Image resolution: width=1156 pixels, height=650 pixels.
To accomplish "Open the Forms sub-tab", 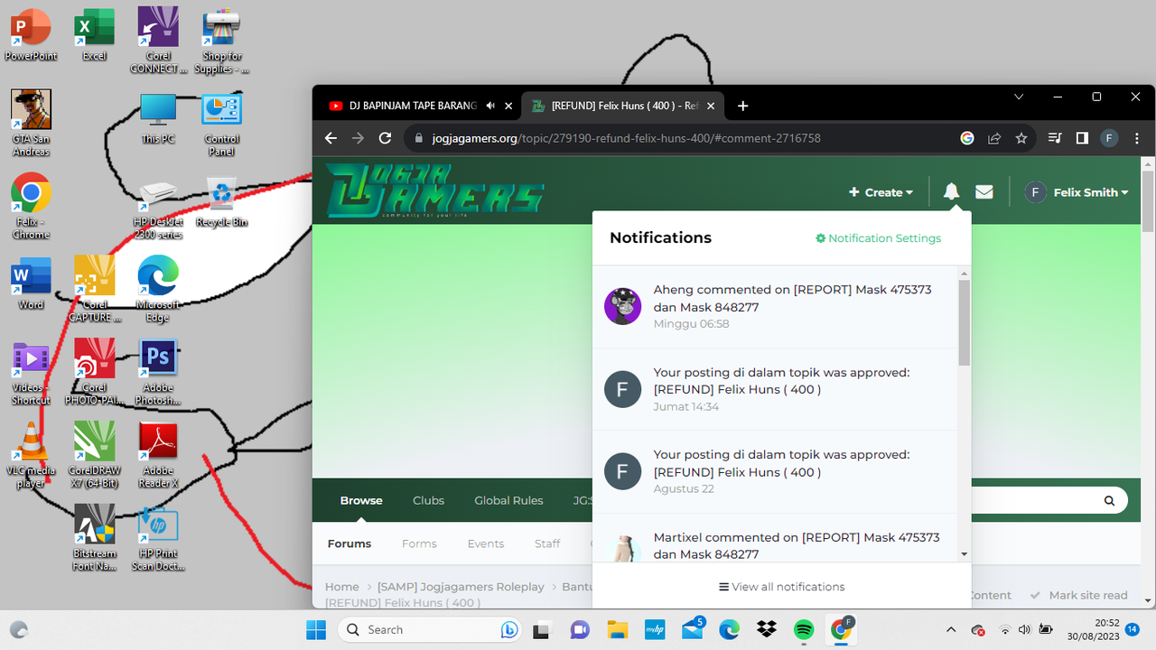I will point(419,543).
